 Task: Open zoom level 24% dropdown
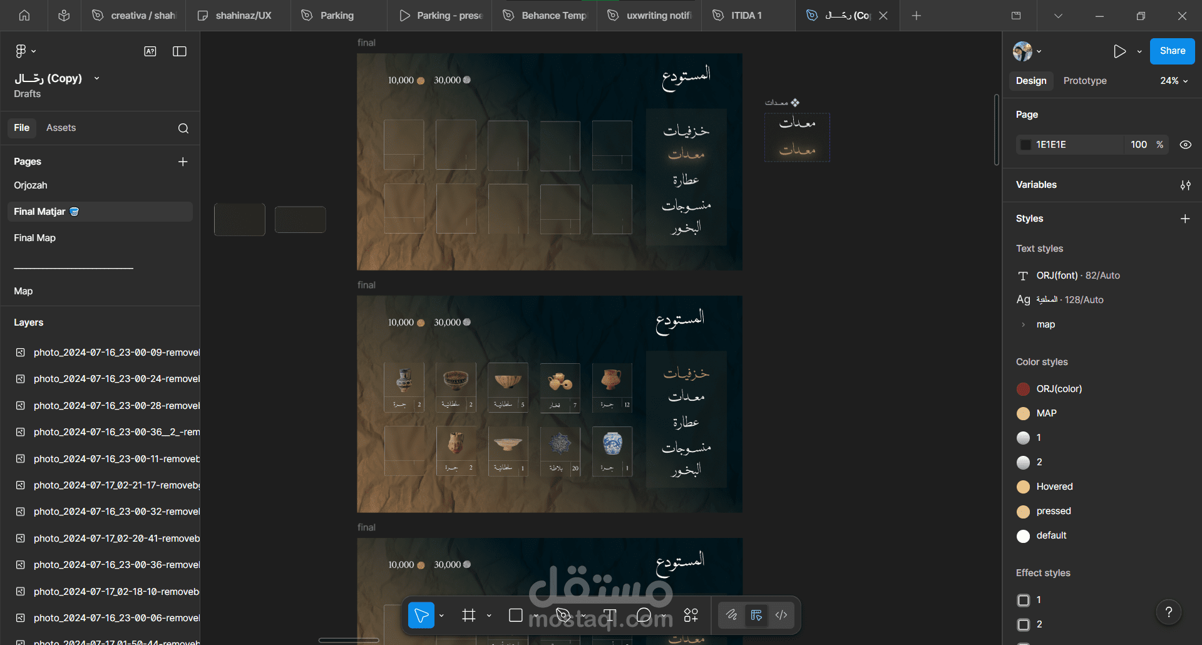(1174, 81)
